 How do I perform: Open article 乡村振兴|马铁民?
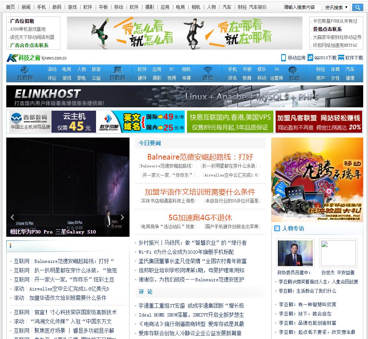(192, 243)
